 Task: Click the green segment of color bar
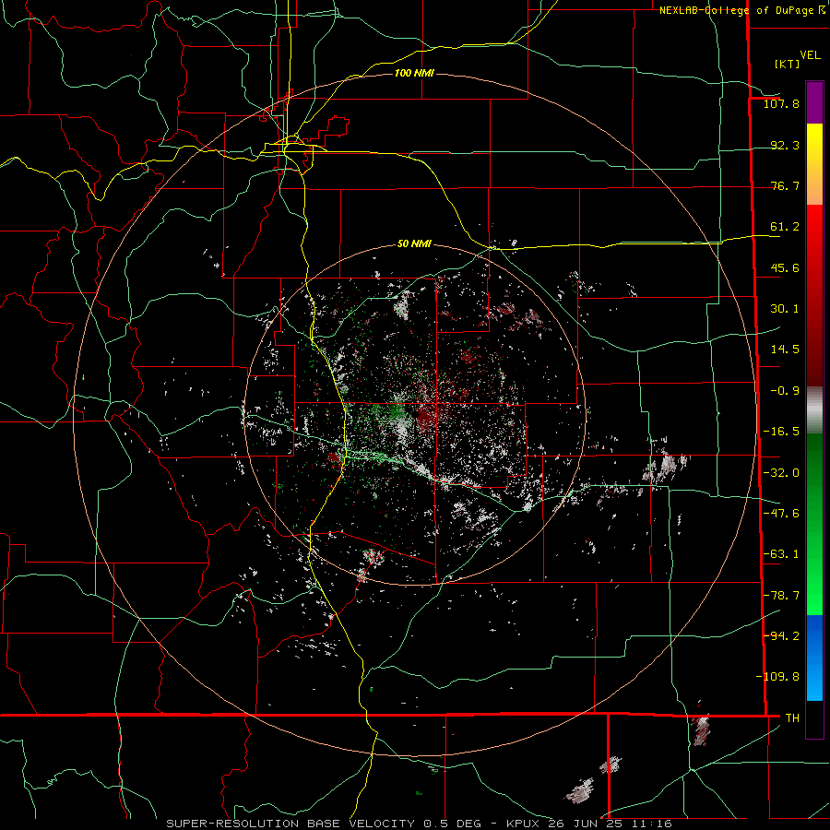[814, 524]
